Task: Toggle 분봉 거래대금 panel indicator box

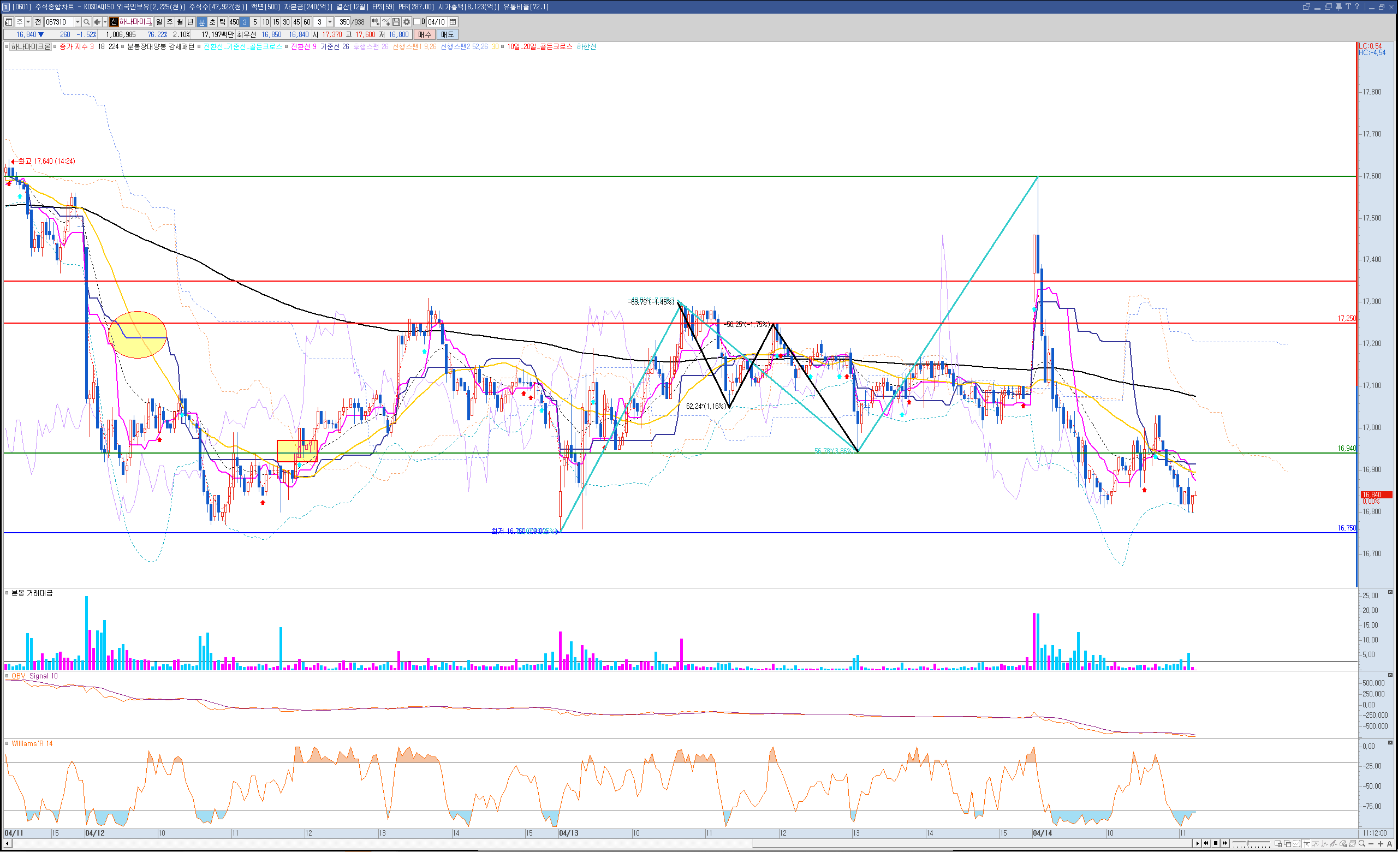Action: [x=7, y=593]
